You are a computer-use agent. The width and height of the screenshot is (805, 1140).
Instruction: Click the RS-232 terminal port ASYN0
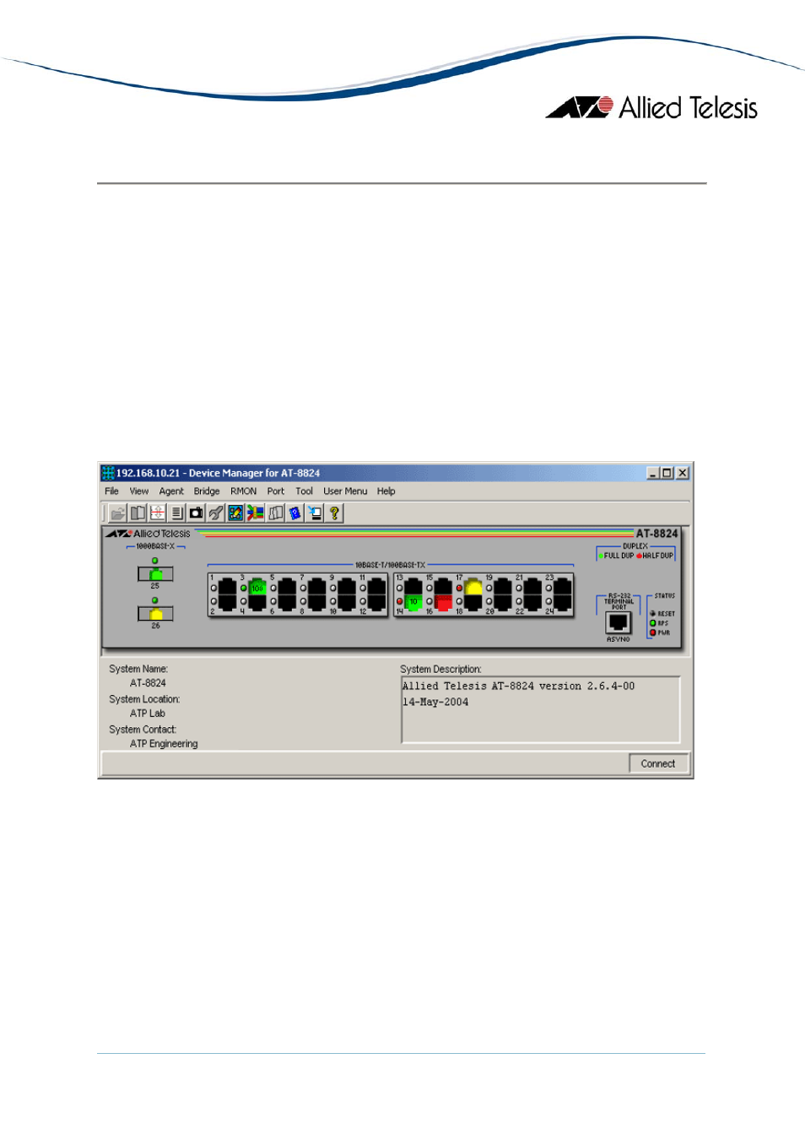[619, 623]
